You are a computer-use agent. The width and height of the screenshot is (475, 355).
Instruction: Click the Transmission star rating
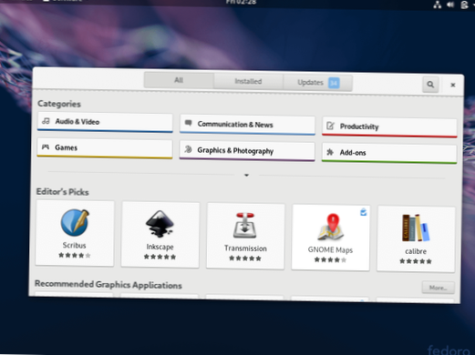click(245, 259)
